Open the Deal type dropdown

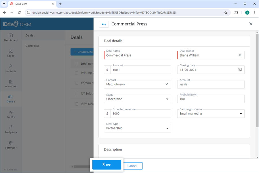pyautogui.click(x=167, y=128)
